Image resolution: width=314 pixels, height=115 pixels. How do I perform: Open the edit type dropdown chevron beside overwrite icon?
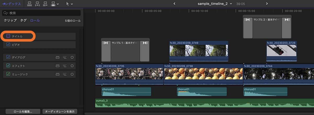[x=58, y=4]
